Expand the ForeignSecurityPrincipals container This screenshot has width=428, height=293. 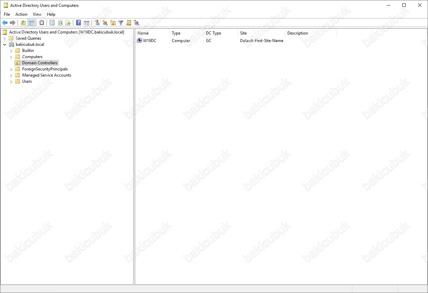11,69
